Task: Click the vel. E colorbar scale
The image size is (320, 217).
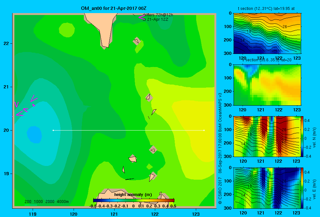Action: (302, 188)
